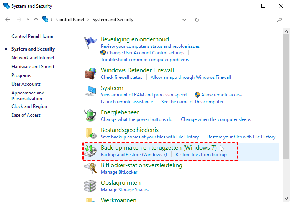Open Windows Defender Firewall heading
Screen dimensions: 290x202
tap(137, 70)
